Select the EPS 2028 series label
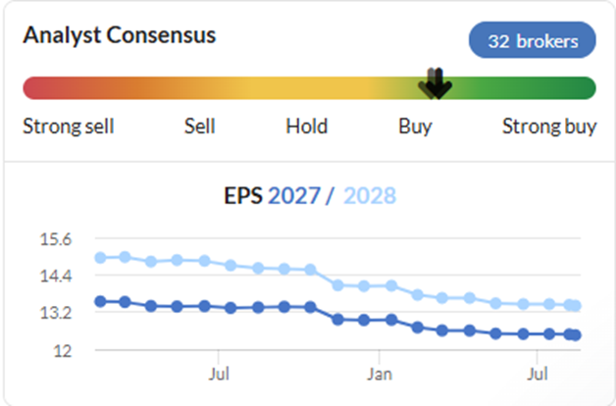This screenshot has width=616, height=406. pos(370,195)
